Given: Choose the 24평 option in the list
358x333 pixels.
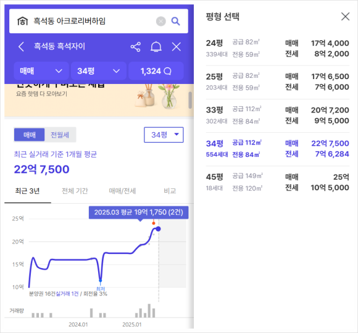Looking at the screenshot, I should [277, 48].
